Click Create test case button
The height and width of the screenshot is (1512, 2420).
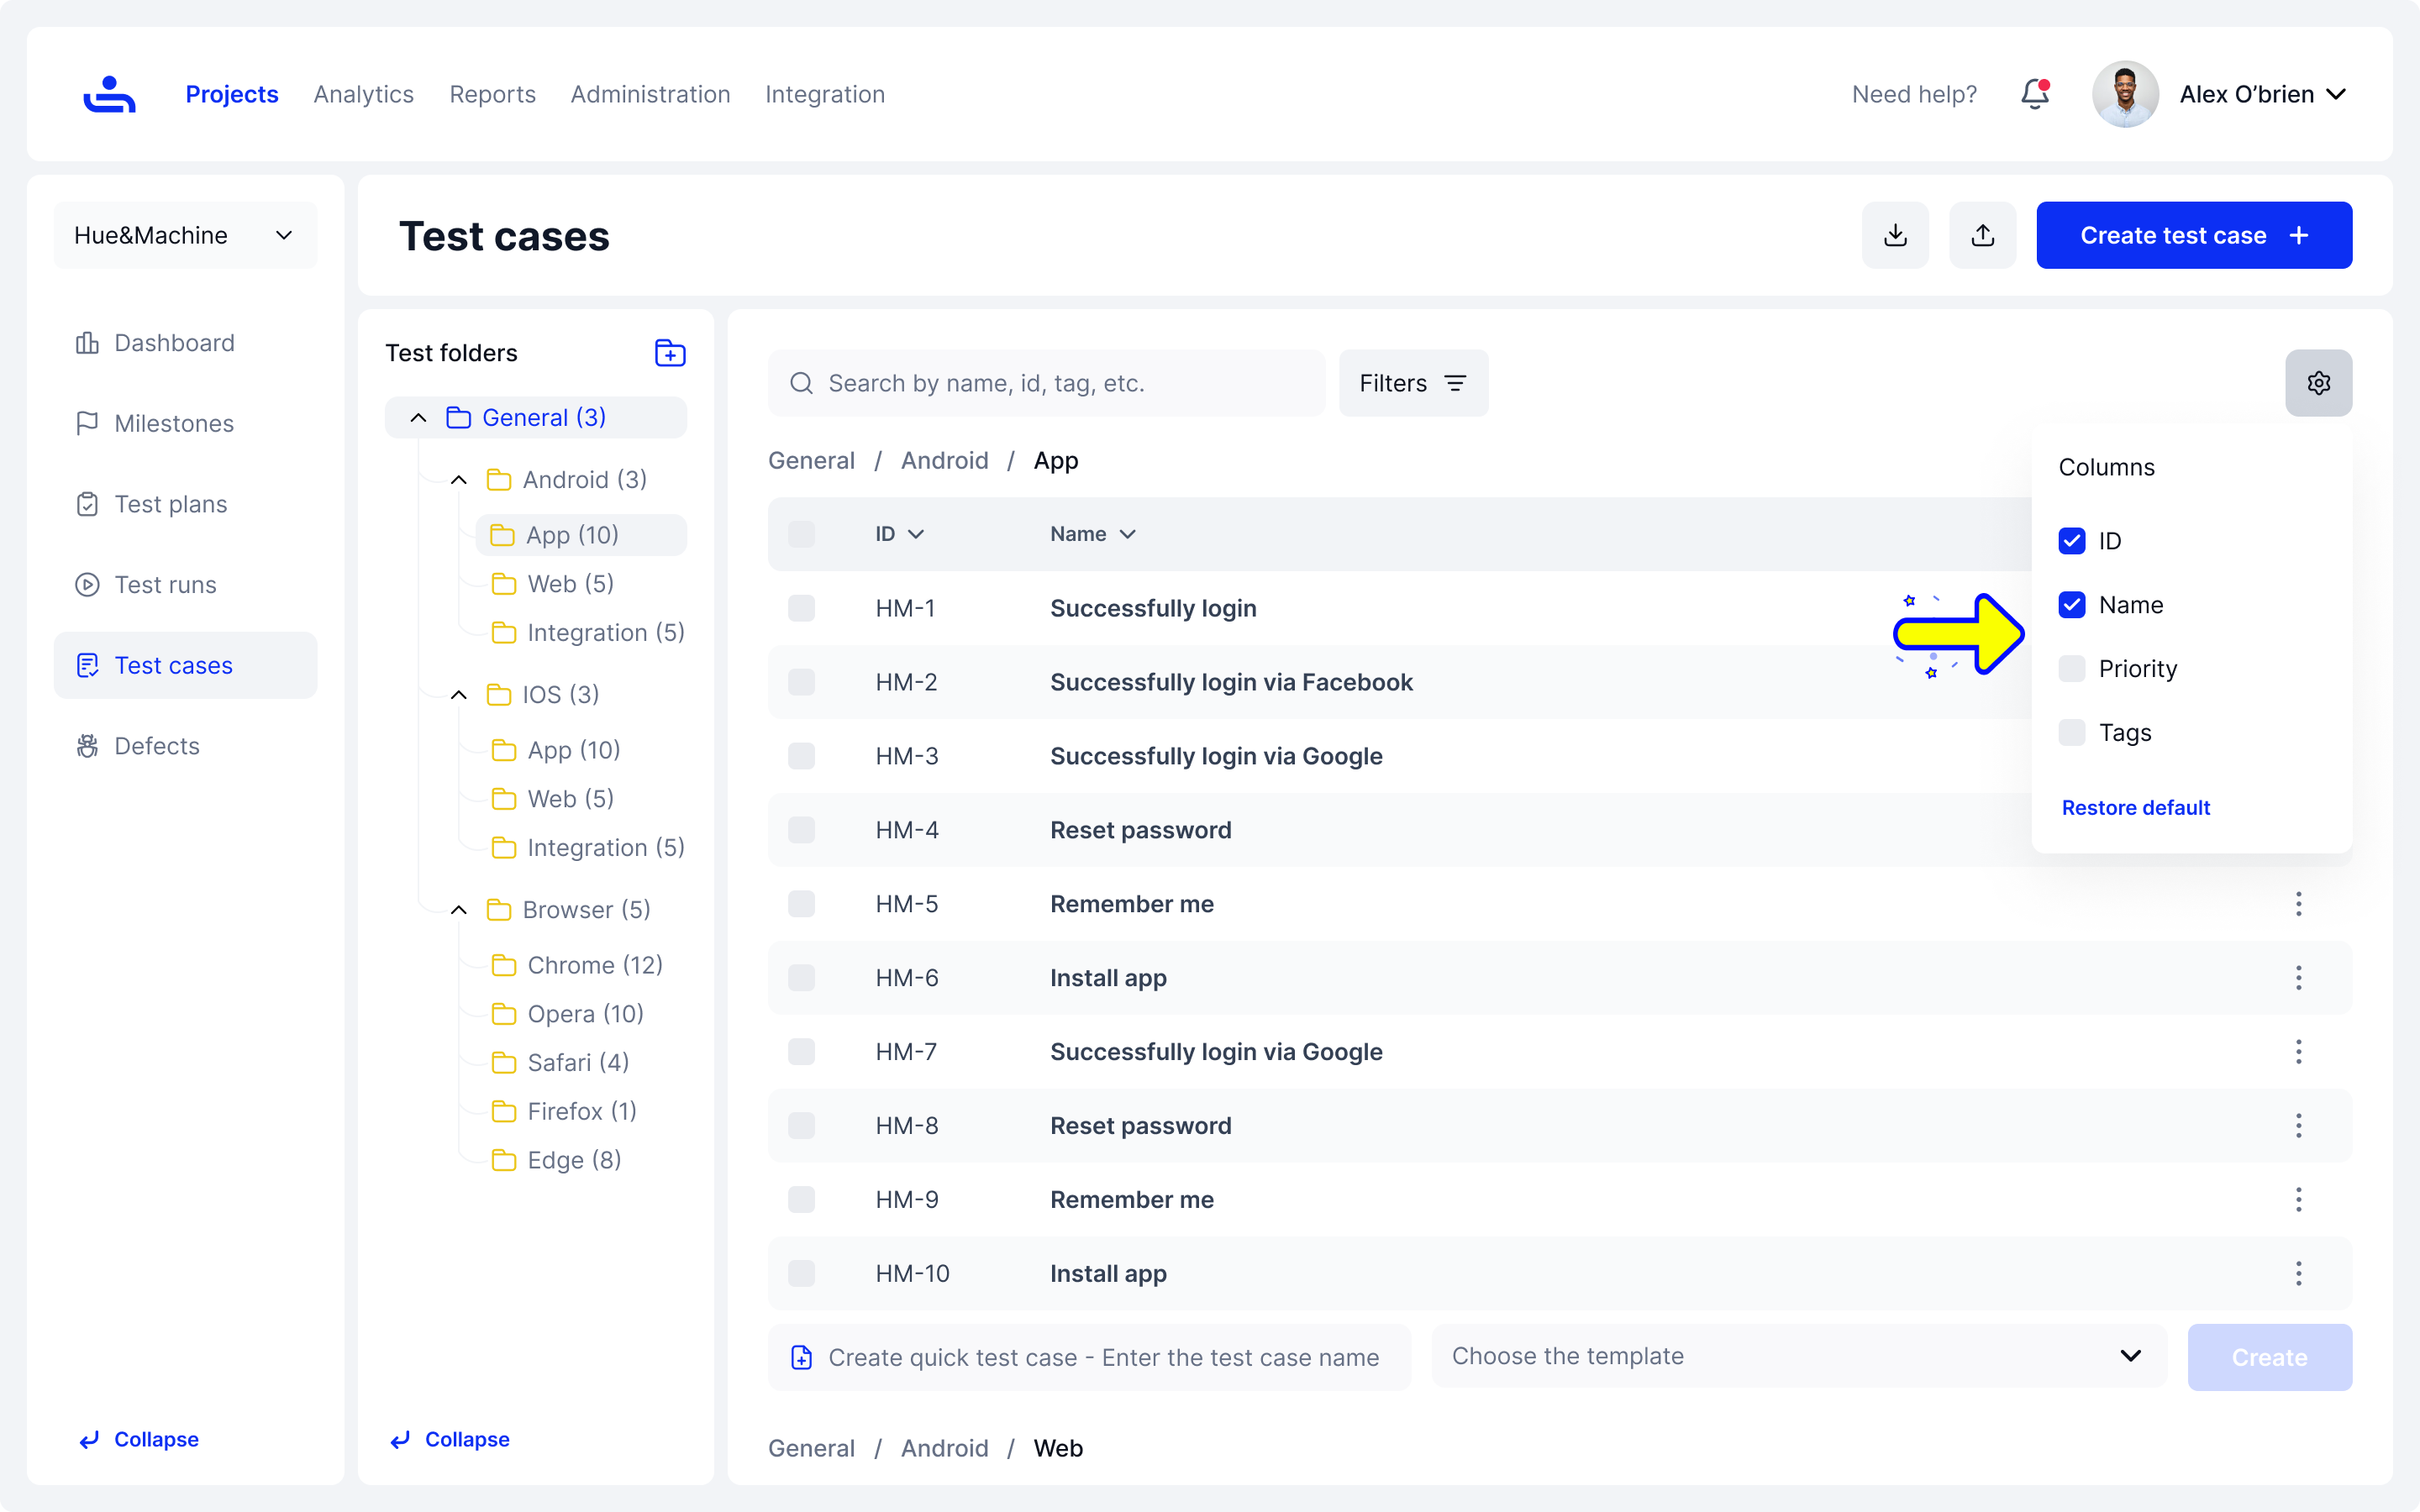[2194, 235]
